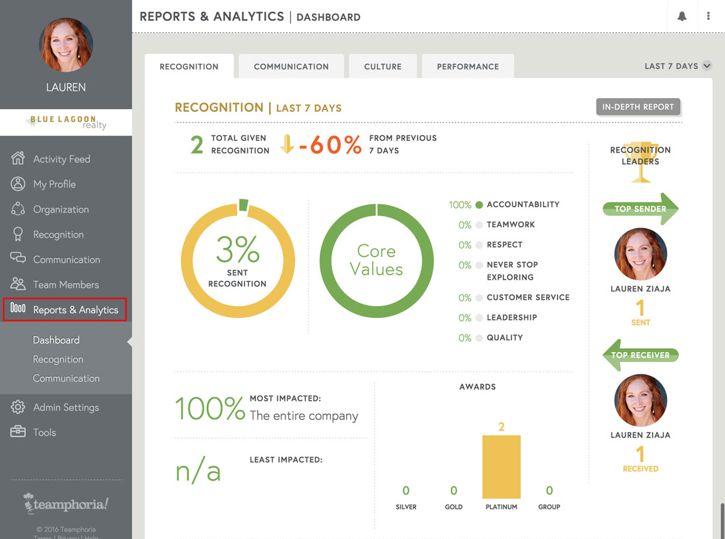Switch to the Communication tab
Viewport: 725px width, 539px height.
point(291,66)
